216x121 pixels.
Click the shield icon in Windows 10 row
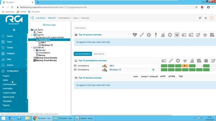pos(153,70)
